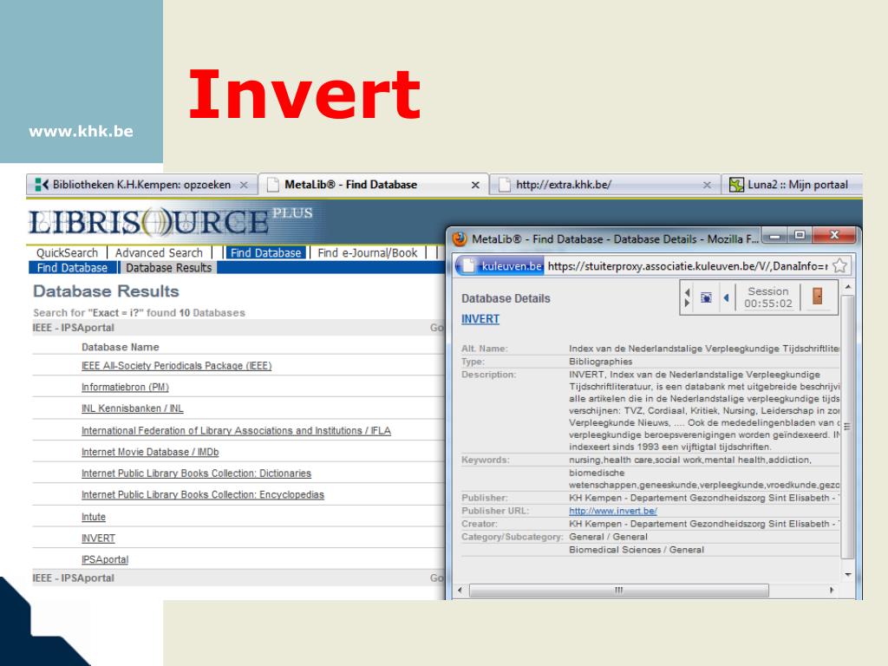Screen dimensions: 888x666
Task: Open Find e-Journal/Book
Action: [368, 252]
